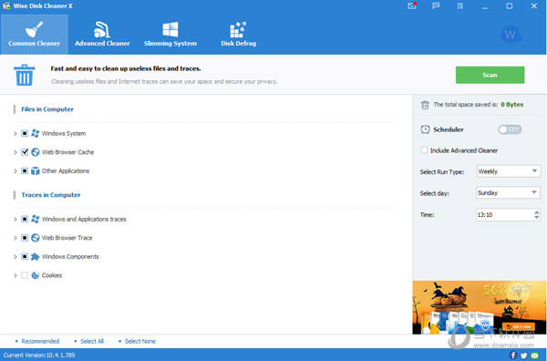Click the mail notification icon in title bar
Screen dimensions: 547x361
click(x=412, y=6)
